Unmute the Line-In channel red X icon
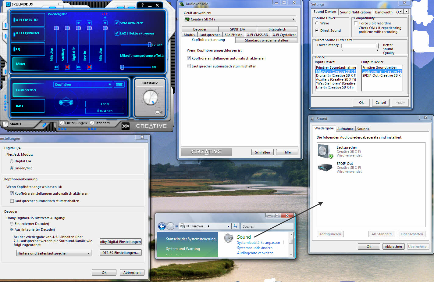The height and width of the screenshot is (282, 434). pos(89,67)
